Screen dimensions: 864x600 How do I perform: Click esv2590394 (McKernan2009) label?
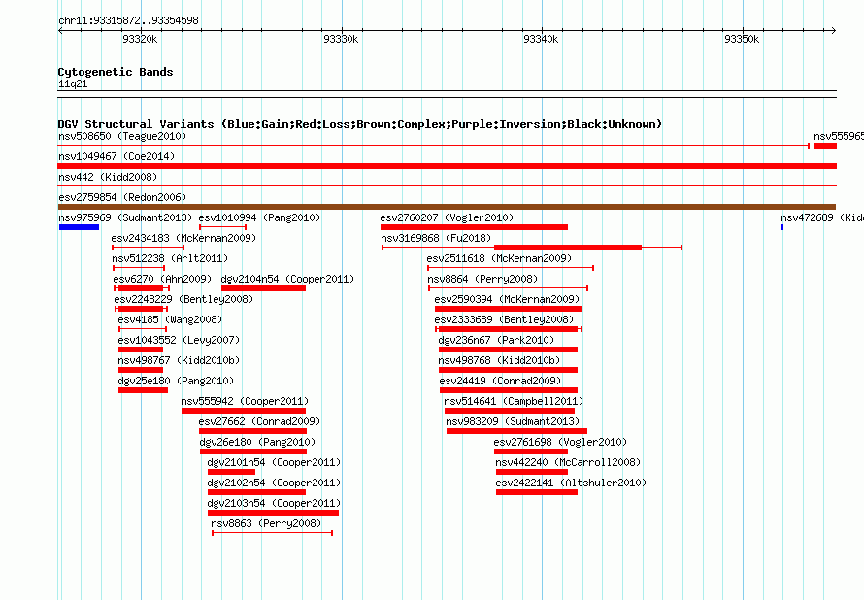[x=507, y=299]
